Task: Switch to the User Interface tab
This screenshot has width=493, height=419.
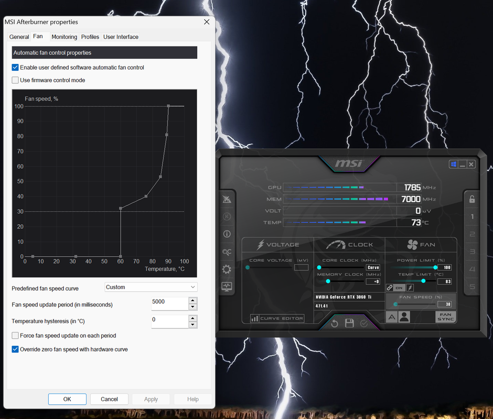Action: [121, 37]
